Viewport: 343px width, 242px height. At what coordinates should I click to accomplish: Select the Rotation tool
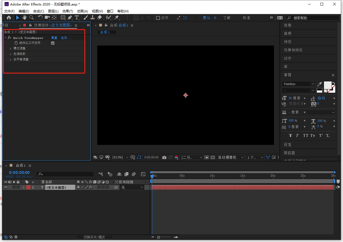pyautogui.click(x=40, y=18)
